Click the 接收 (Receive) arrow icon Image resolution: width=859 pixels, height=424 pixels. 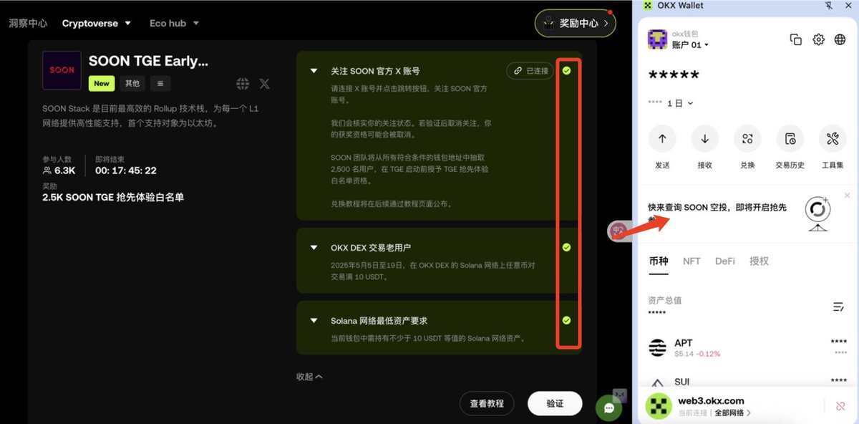click(x=705, y=139)
